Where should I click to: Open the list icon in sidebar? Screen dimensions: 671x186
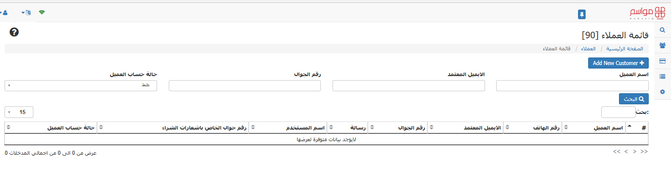(662, 77)
